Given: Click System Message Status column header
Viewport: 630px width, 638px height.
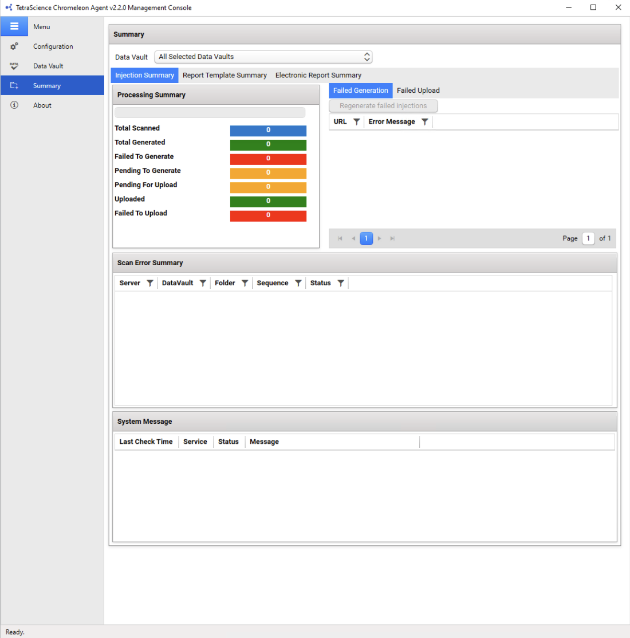Looking at the screenshot, I should point(229,442).
